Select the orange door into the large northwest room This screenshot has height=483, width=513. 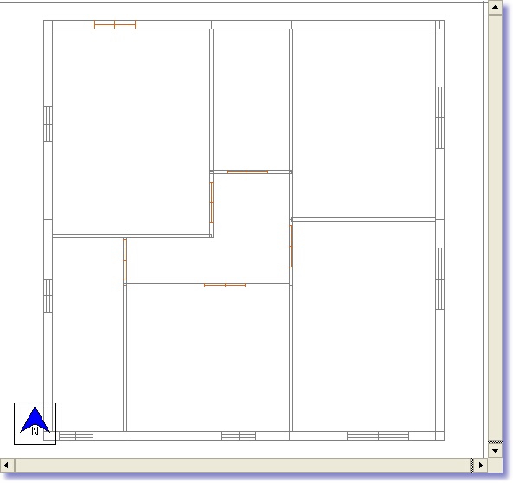(x=212, y=203)
